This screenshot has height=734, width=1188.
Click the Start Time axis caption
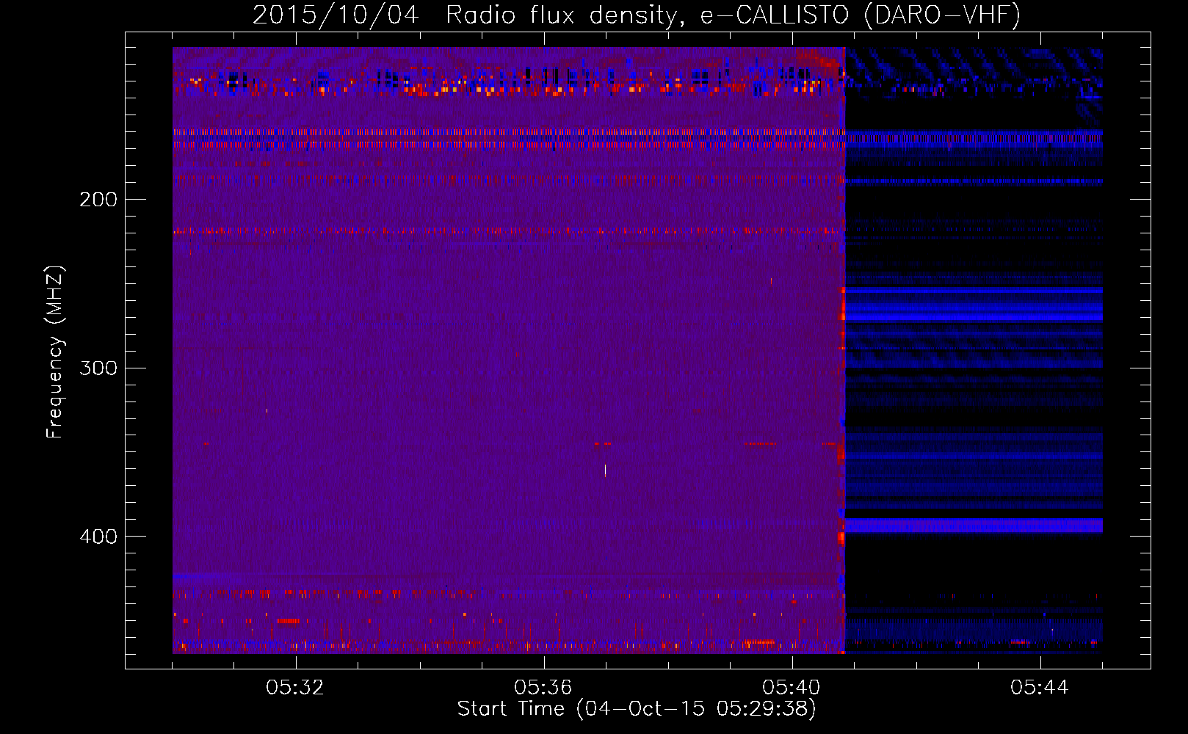click(637, 709)
